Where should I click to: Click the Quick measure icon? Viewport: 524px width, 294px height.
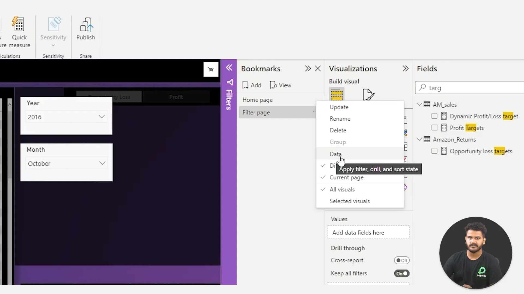pos(19,24)
